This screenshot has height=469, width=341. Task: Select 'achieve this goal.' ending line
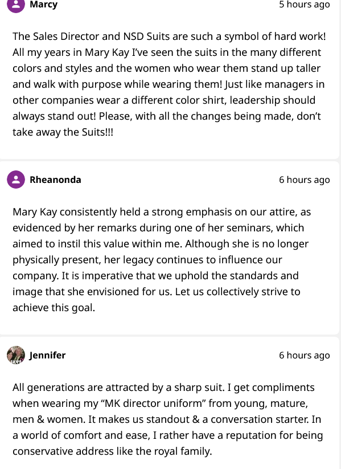[54, 308]
